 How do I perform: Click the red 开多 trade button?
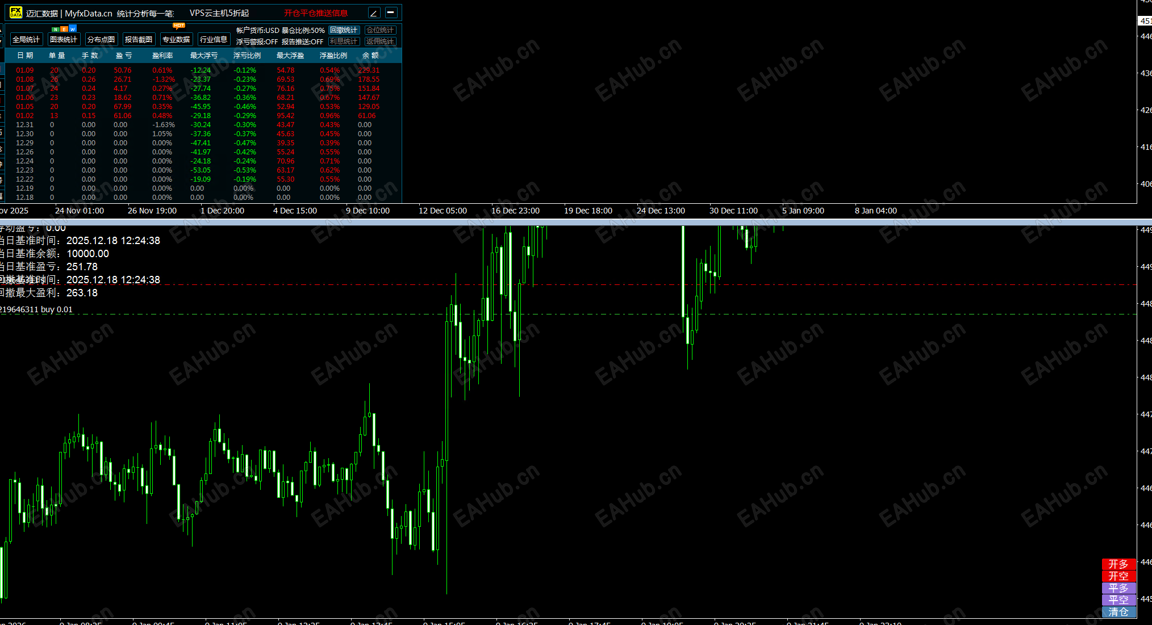point(1118,564)
